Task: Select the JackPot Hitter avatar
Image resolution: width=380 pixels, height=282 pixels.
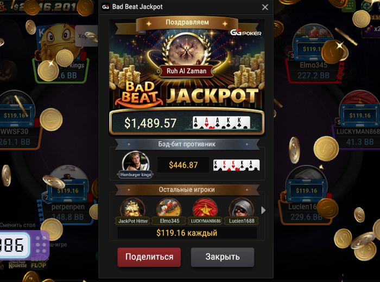Action: [132, 208]
